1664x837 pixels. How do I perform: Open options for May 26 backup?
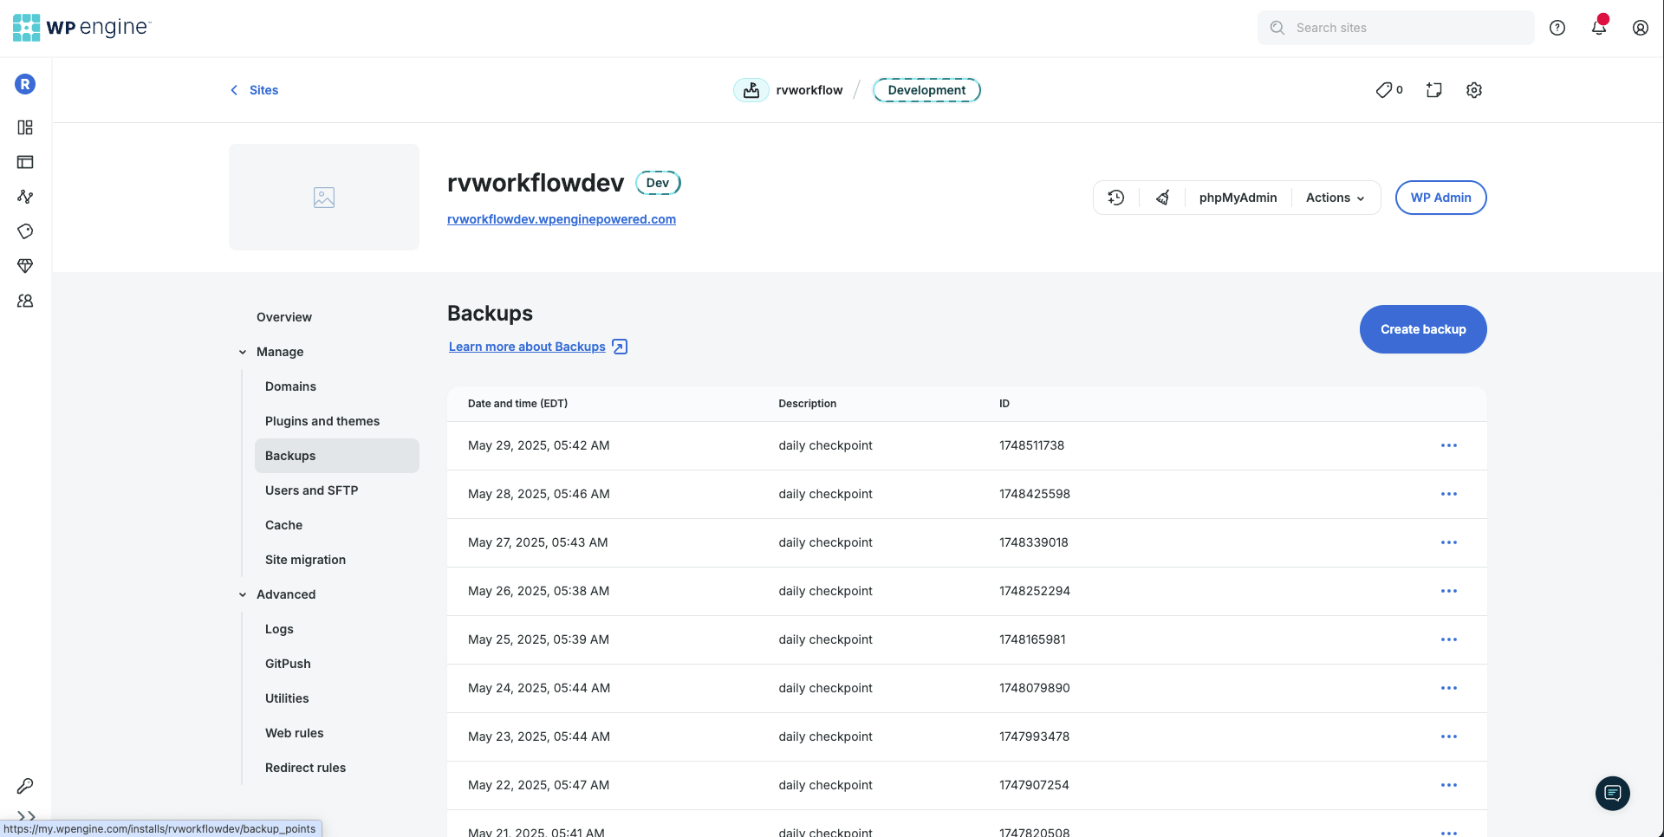1449,591
